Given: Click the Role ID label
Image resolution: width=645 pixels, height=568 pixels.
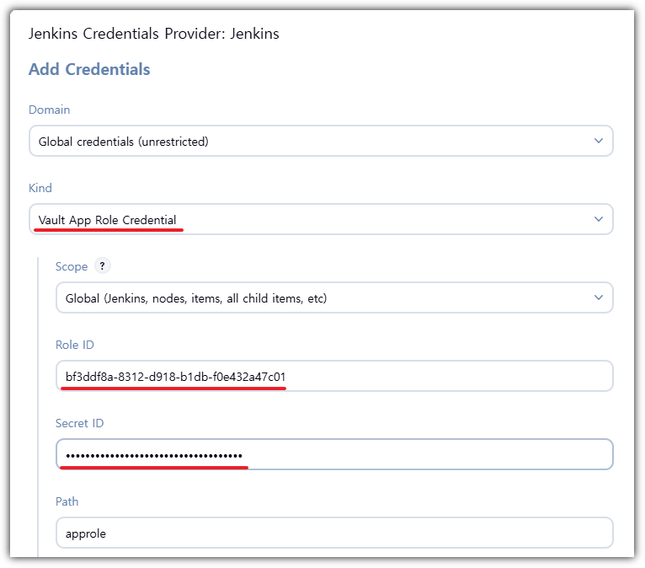Looking at the screenshot, I should pyautogui.click(x=75, y=345).
